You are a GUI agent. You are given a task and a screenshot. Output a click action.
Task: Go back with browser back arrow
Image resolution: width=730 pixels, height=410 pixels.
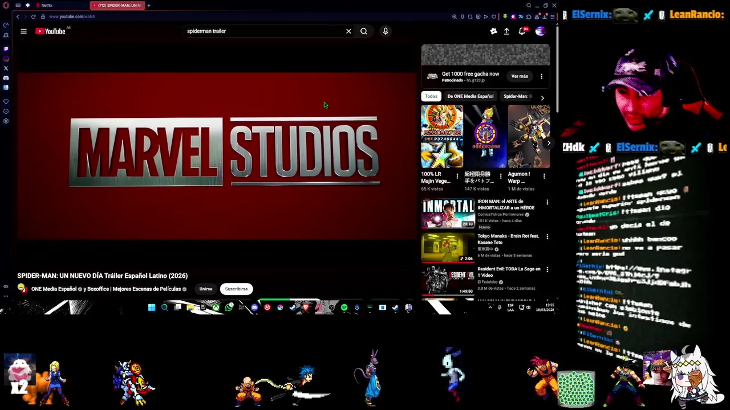click(18, 17)
